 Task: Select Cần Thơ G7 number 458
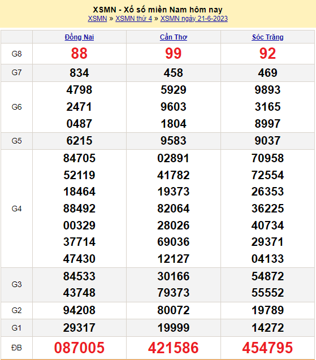(x=174, y=73)
